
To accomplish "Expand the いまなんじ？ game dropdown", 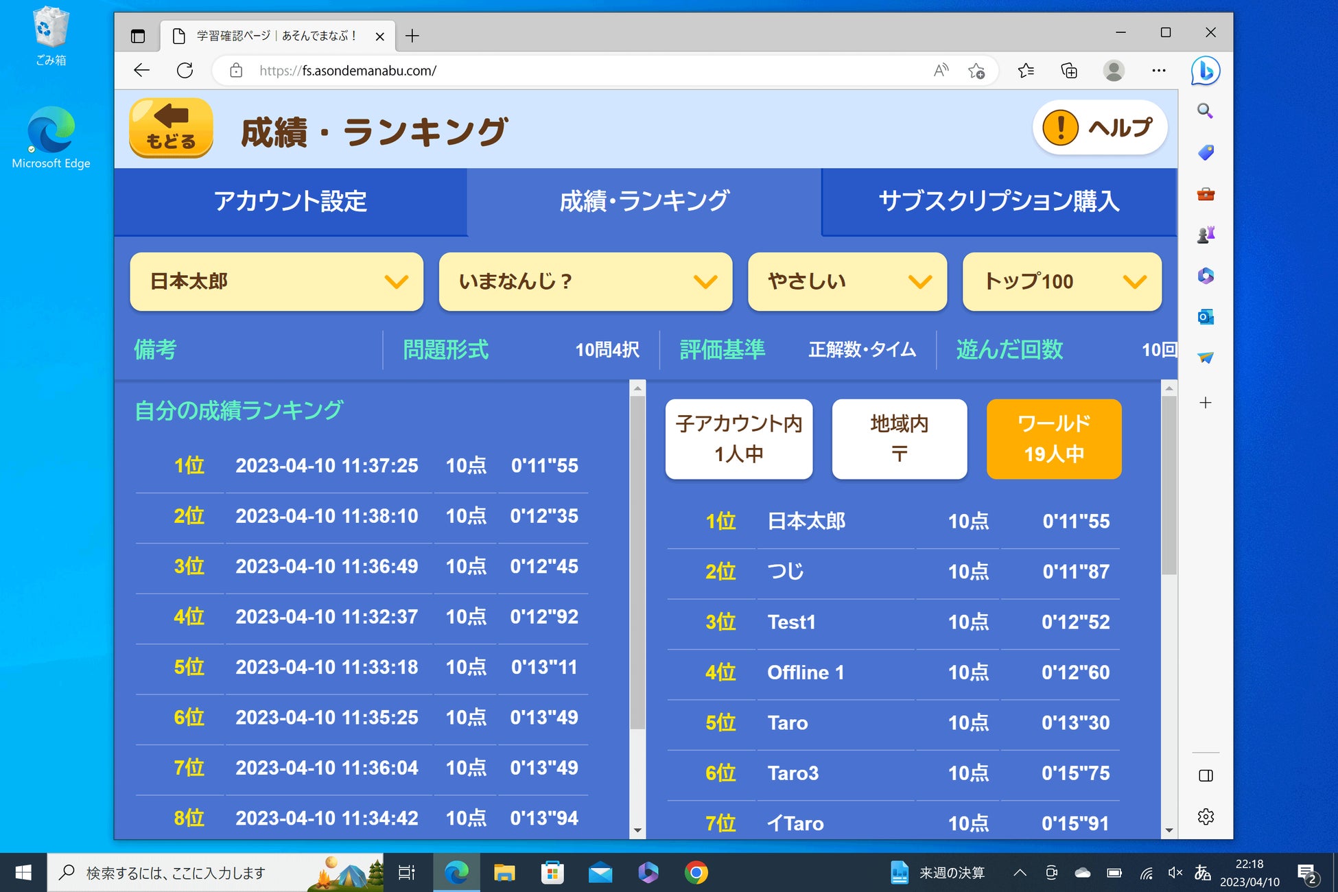I will point(585,281).
